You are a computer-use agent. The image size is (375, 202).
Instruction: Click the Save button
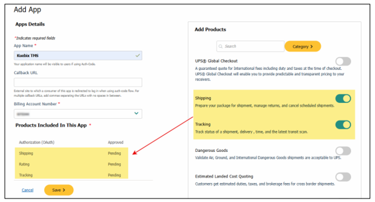click(x=59, y=190)
